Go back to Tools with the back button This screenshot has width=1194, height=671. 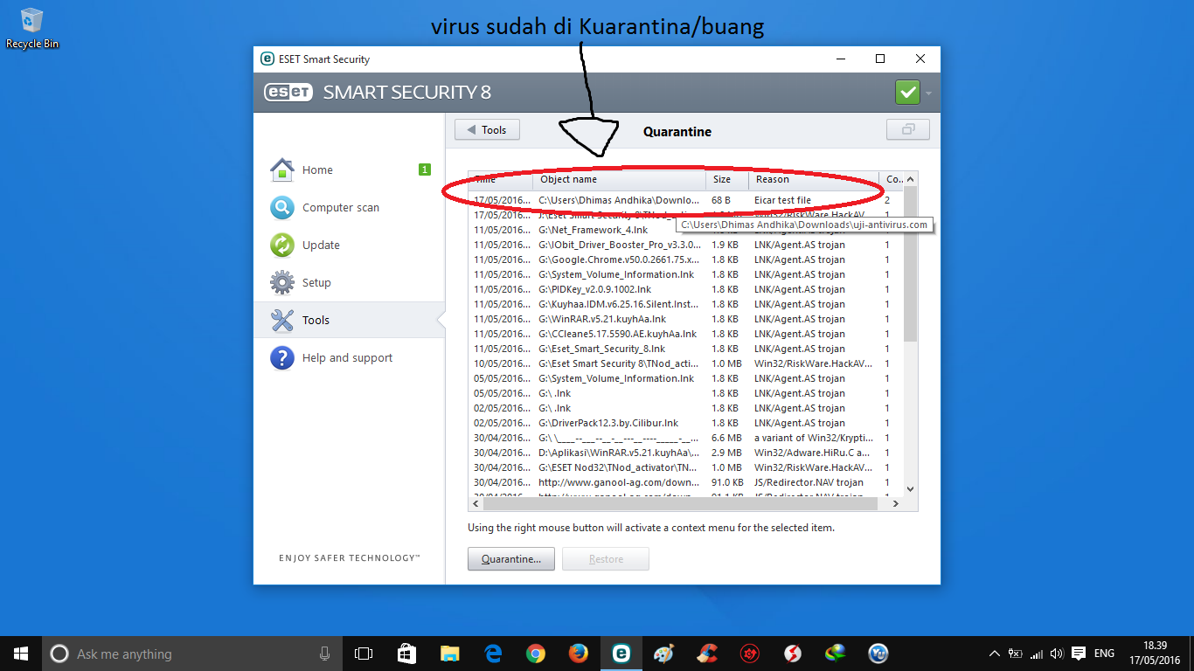point(487,130)
